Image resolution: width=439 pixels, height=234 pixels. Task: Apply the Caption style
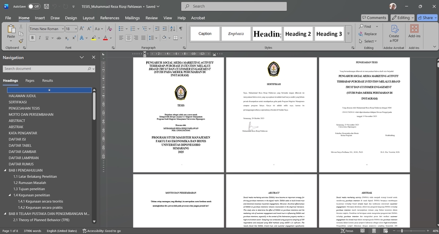pos(205,33)
